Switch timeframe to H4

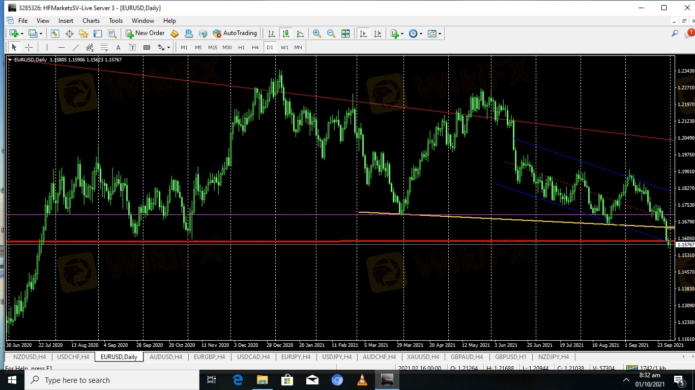[x=255, y=47]
